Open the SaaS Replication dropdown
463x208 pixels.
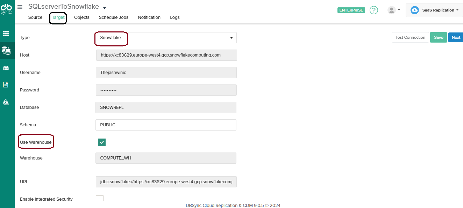(434, 10)
